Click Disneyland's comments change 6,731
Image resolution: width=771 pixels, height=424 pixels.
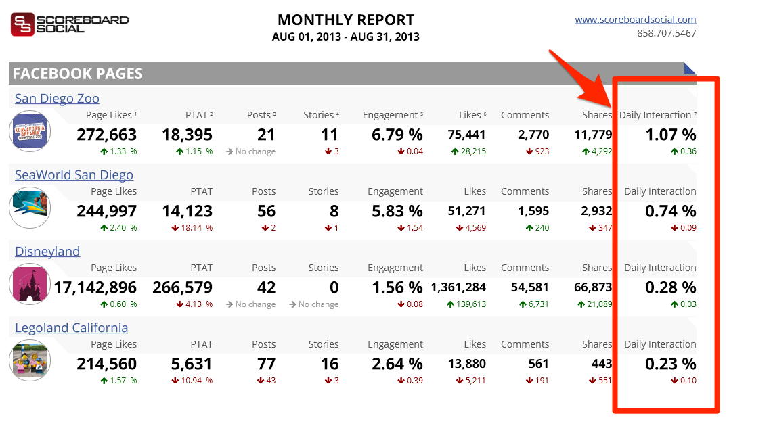(x=534, y=304)
